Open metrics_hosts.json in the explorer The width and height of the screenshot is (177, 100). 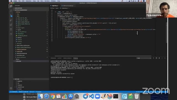point(31,49)
